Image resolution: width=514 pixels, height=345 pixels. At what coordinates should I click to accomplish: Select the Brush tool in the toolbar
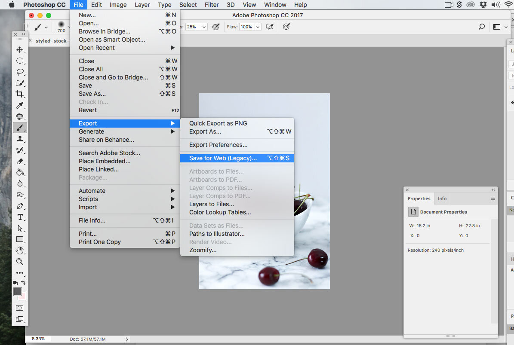click(20, 128)
